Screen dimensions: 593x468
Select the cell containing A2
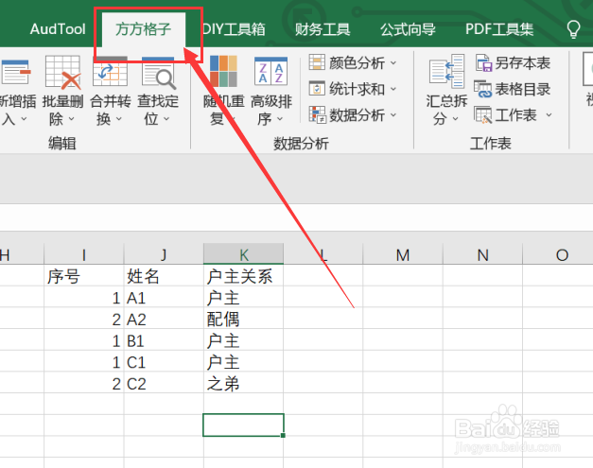click(164, 319)
